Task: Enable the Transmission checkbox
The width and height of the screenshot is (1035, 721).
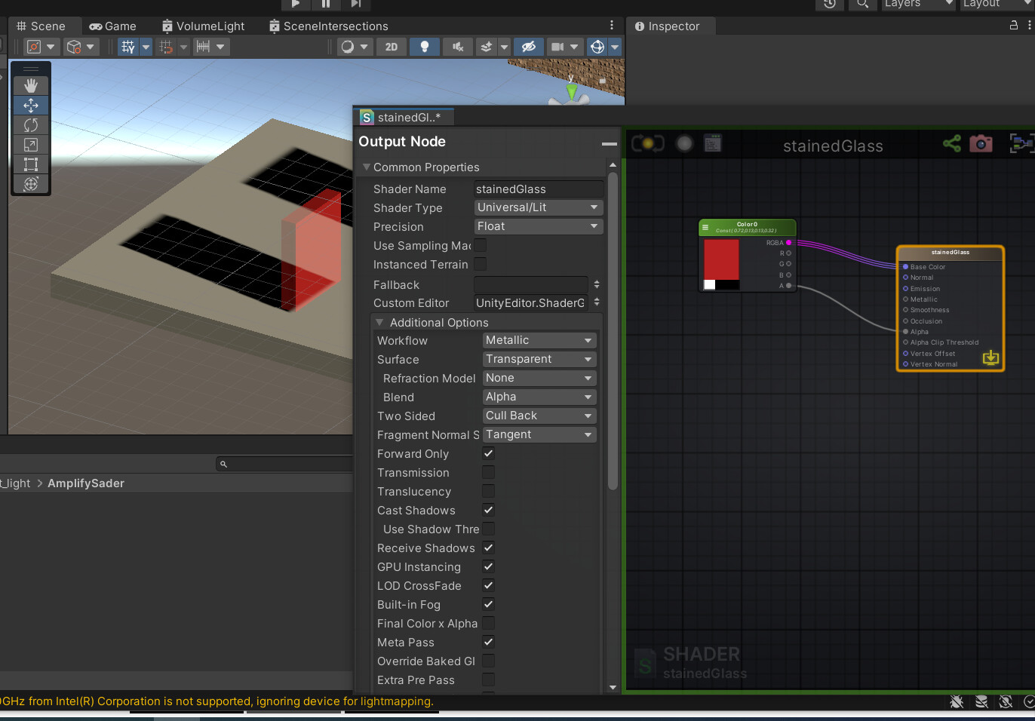Action: coord(488,472)
